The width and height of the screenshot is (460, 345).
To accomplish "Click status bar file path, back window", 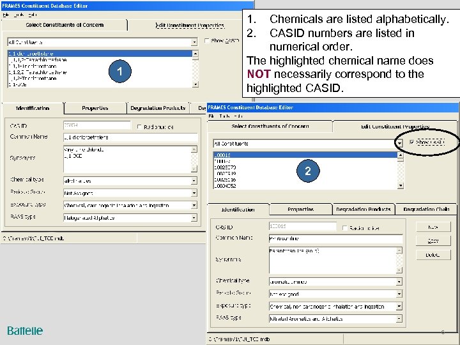I will coord(33,238).
